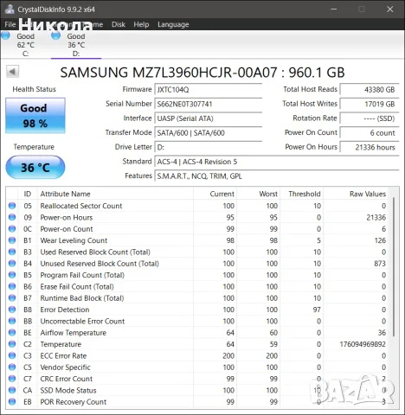Click Power On Count value 6 count
The image size is (405, 415).
click(x=370, y=133)
